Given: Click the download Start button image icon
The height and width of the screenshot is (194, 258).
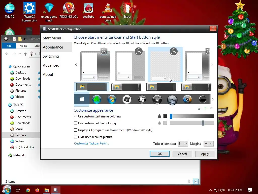Looking at the screenshot, I should (199, 108).
